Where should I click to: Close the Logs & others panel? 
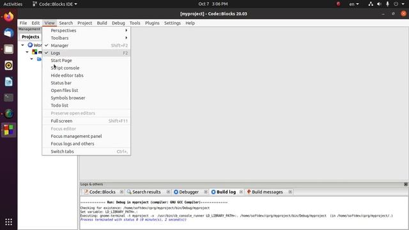[x=406, y=184]
